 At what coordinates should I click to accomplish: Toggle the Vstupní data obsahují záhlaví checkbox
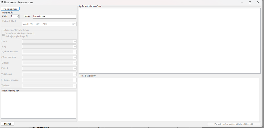(3, 35)
